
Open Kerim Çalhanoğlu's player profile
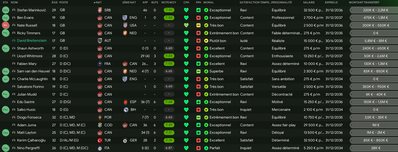coord(31,140)
